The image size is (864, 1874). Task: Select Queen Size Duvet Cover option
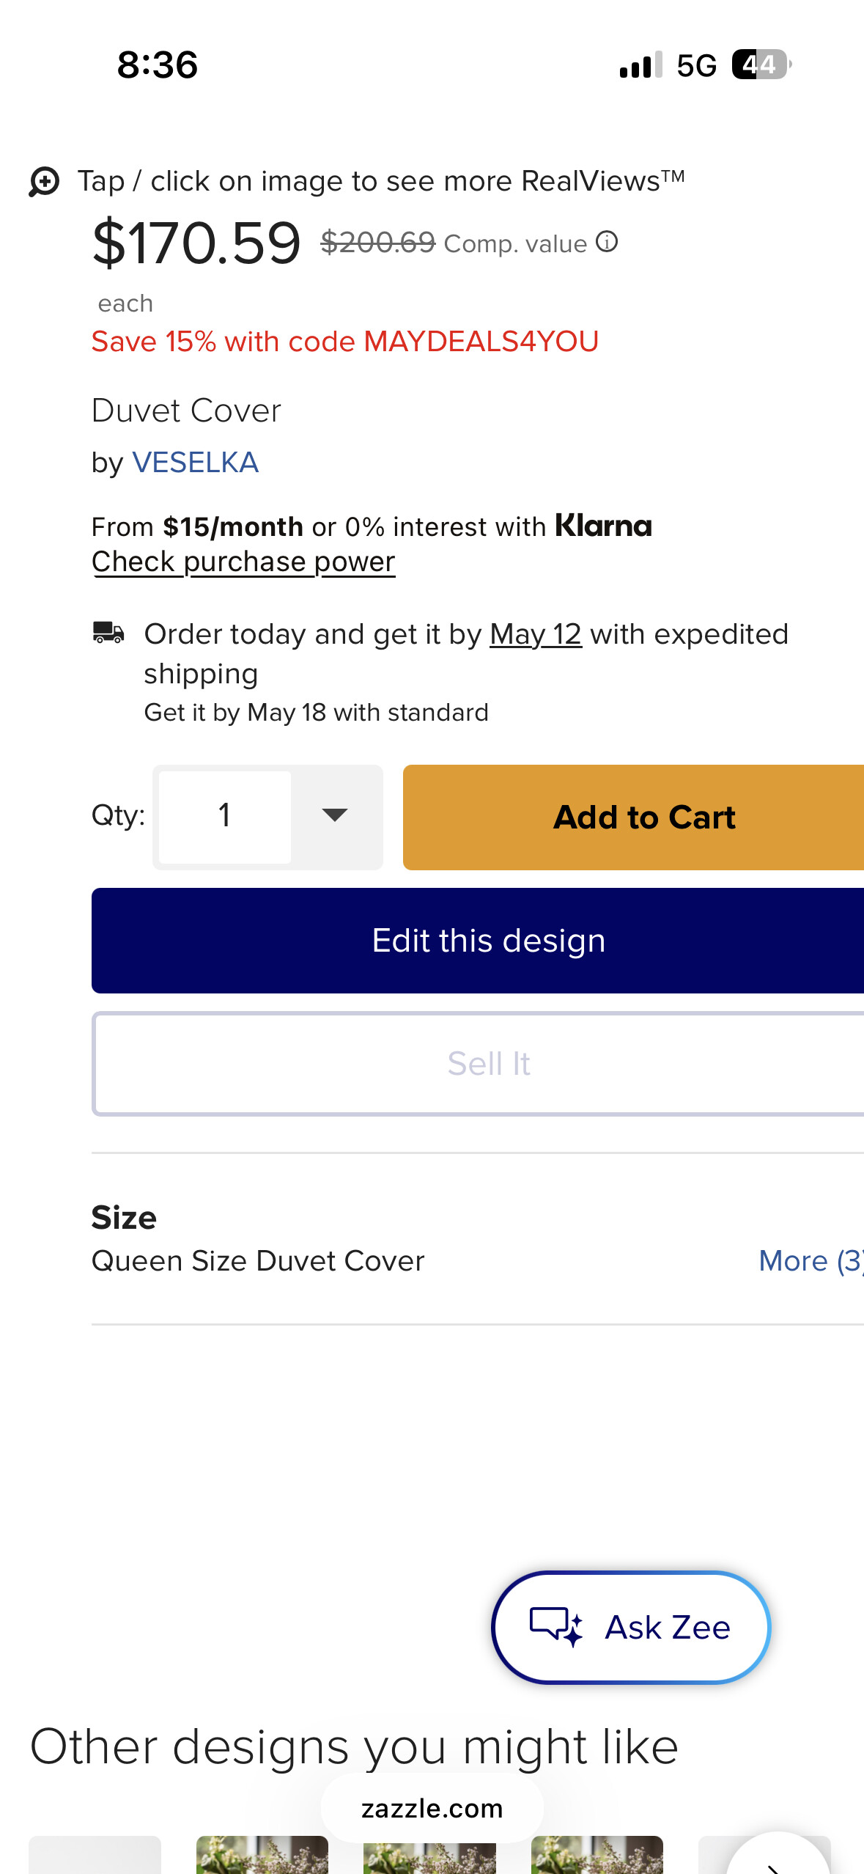(x=258, y=1260)
